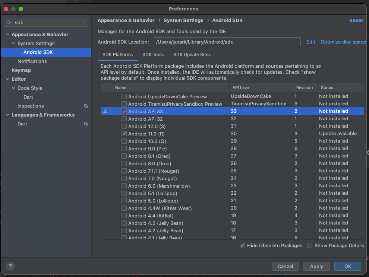Check the Android 10.0 (Q) checkbox
The height and width of the screenshot is (277, 369).
point(124,141)
